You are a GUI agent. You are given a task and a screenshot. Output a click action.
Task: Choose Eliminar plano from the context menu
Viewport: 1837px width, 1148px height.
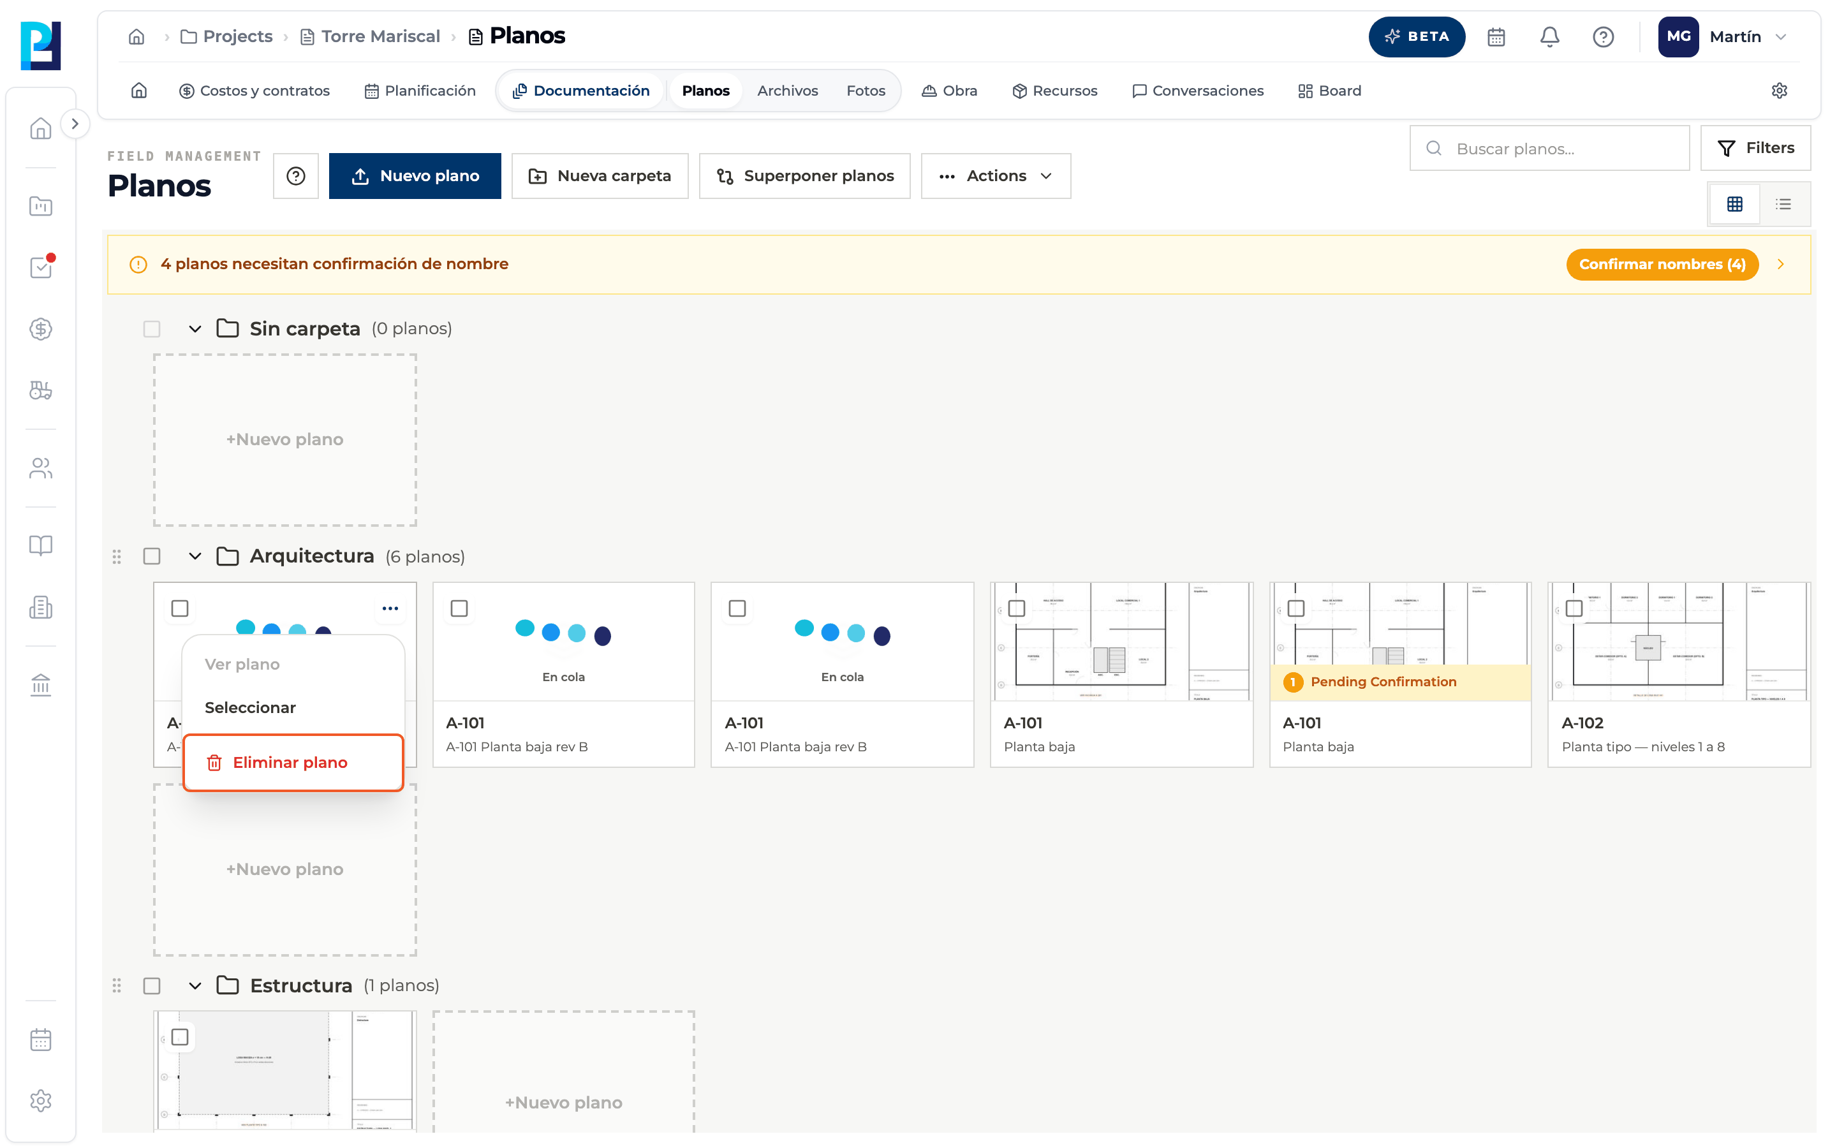[x=293, y=762]
